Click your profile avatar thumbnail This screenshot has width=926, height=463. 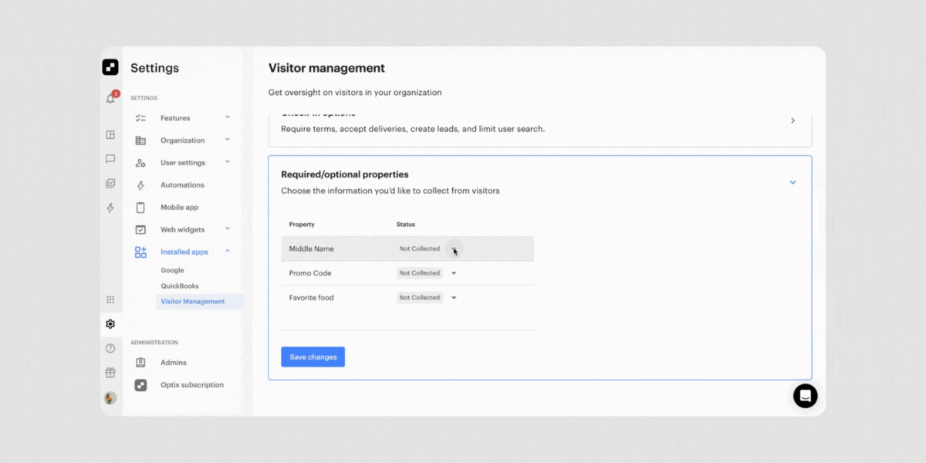coord(110,398)
